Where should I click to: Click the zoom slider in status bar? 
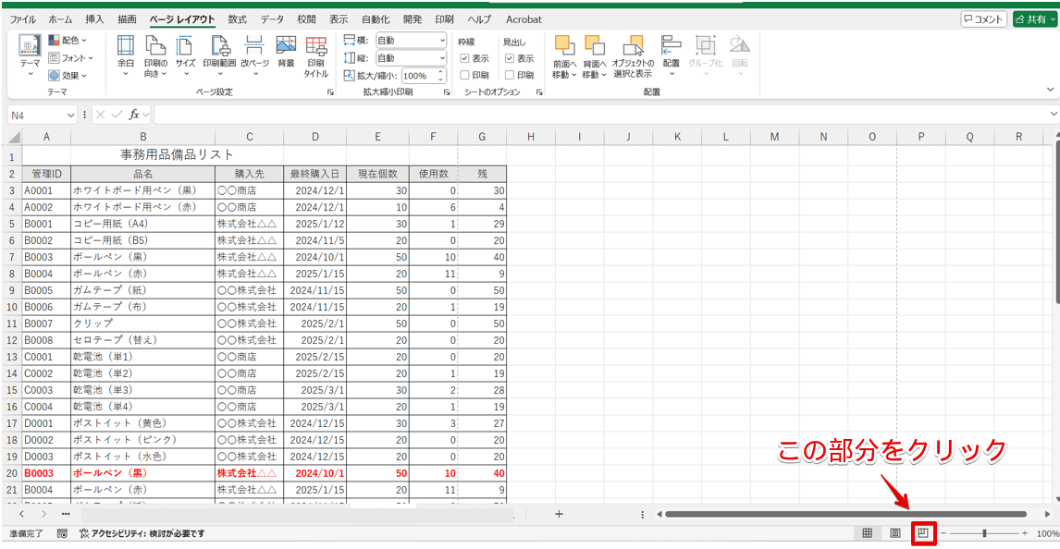[x=984, y=533]
